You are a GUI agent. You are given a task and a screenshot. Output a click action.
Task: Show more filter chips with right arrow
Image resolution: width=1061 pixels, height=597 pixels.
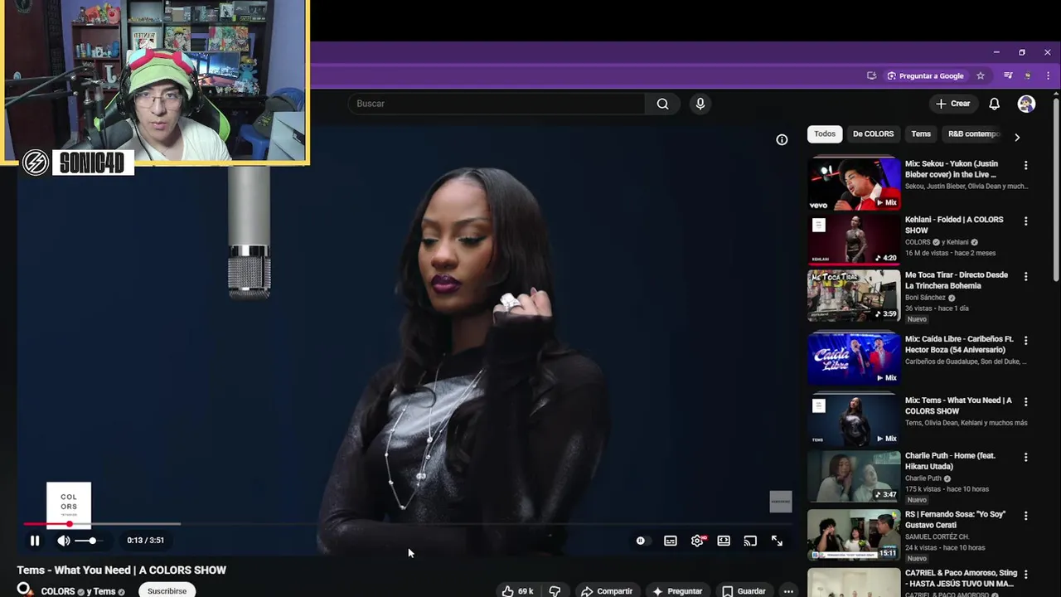coord(1017,137)
